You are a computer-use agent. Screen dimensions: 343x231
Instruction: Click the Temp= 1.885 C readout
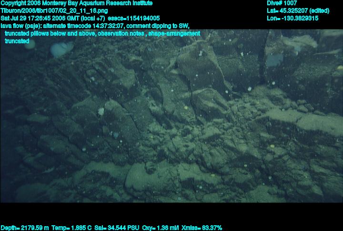[x=71, y=228]
